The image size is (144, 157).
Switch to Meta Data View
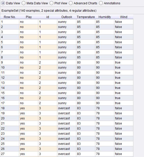pyautogui.click(x=35, y=3)
